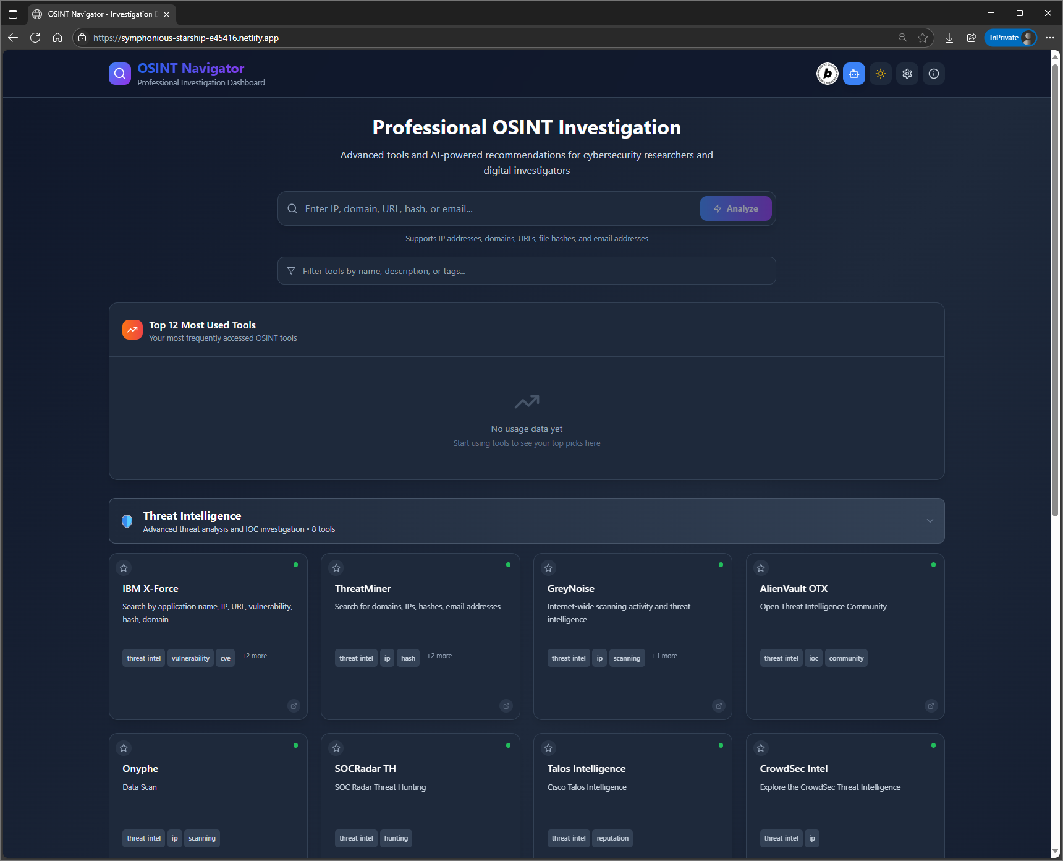Click Onyphe 'scanning' tag
The image size is (1063, 861).
[x=202, y=838]
